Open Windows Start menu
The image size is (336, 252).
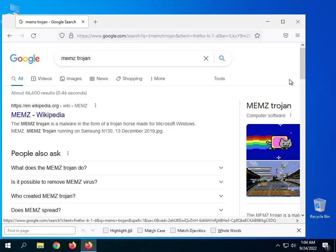point(8,245)
